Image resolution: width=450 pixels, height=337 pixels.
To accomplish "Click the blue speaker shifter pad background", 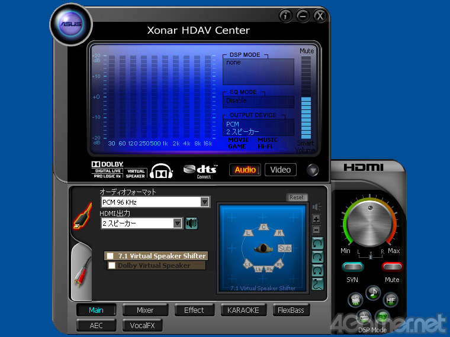I will (263, 248).
